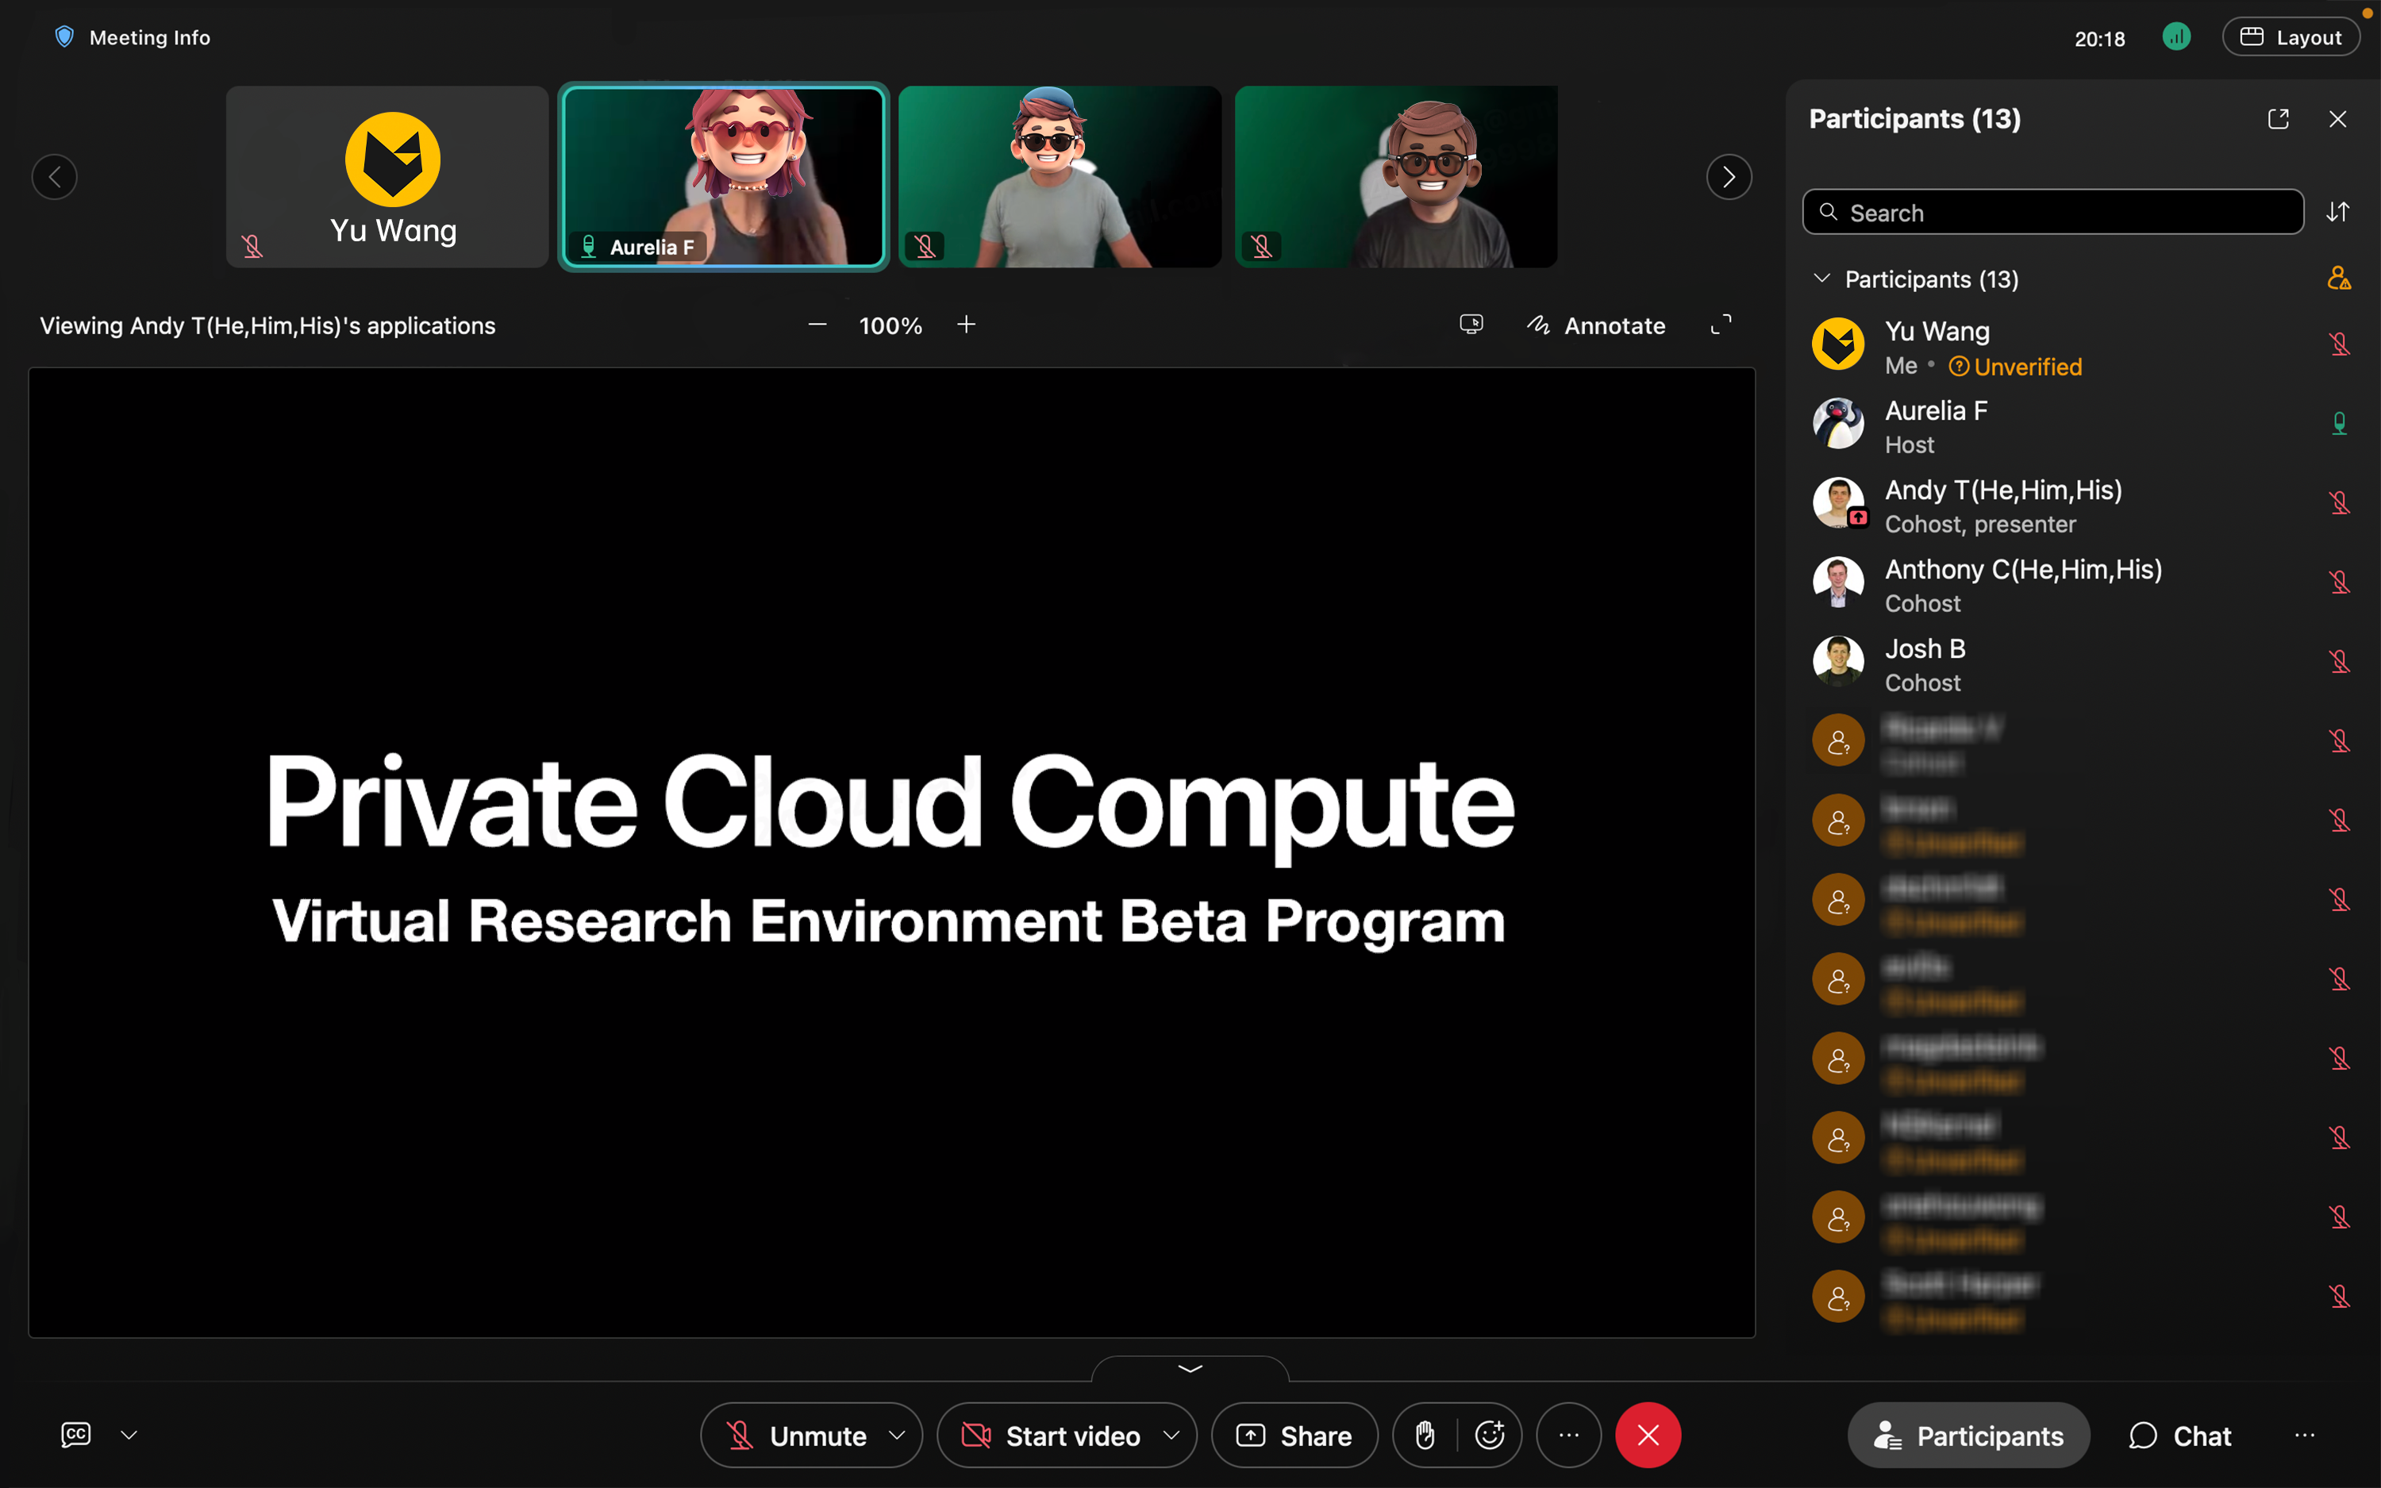The height and width of the screenshot is (1488, 2381).
Task: Collapse the Participants (13) list
Action: [x=1821, y=279]
